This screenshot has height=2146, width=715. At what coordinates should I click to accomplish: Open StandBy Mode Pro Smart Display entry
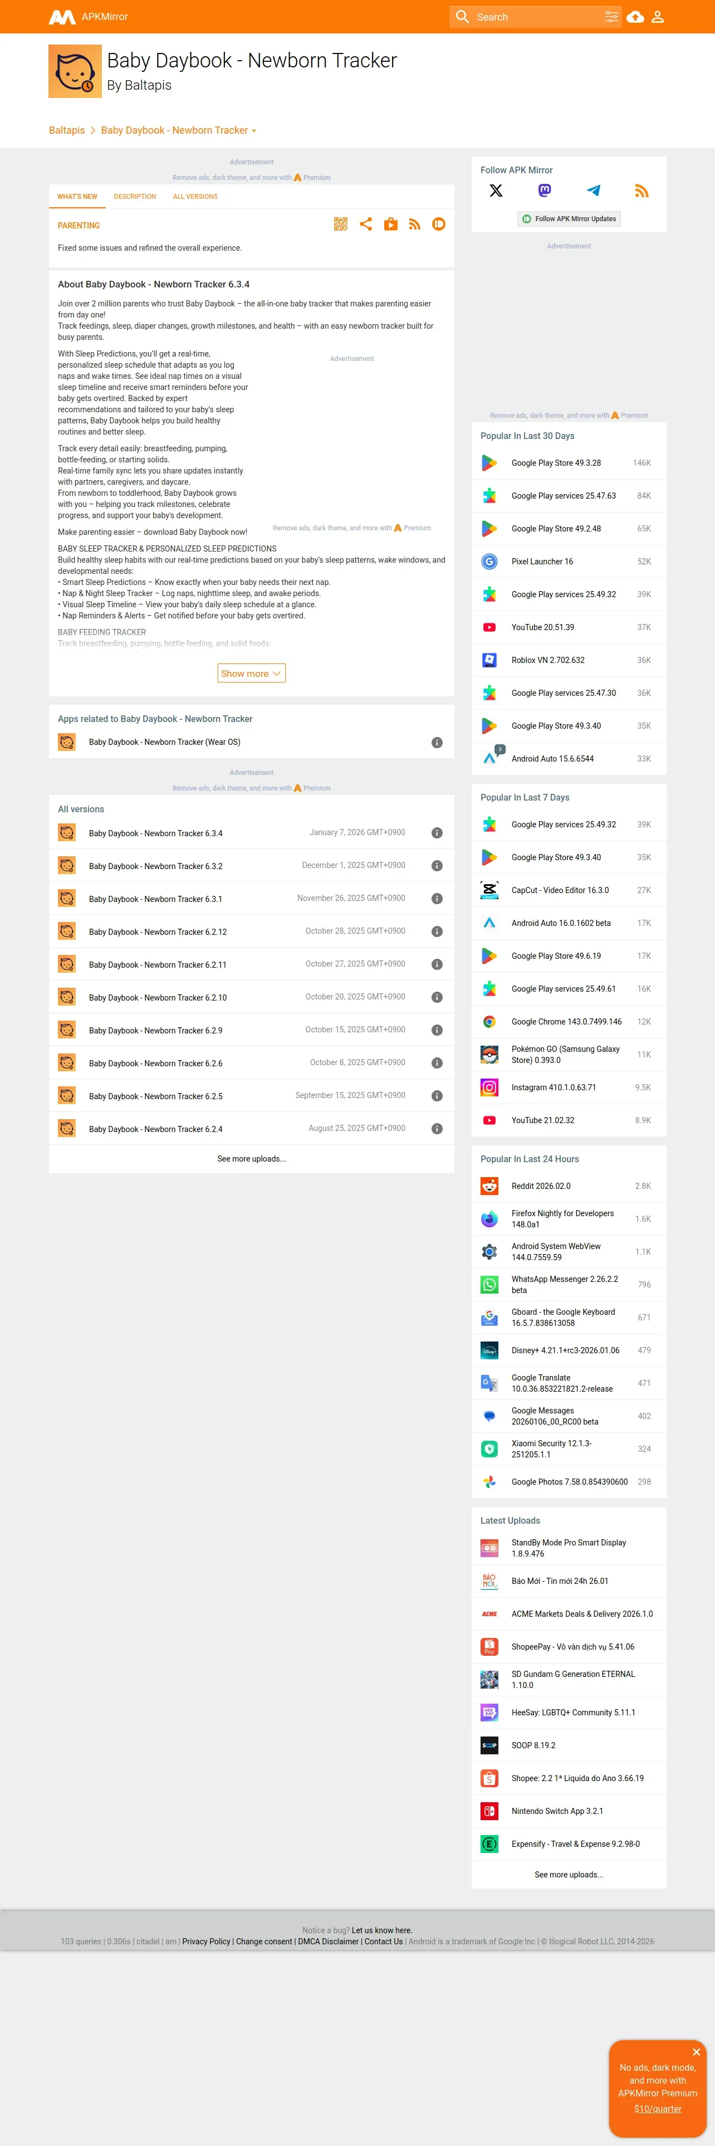(x=569, y=1548)
